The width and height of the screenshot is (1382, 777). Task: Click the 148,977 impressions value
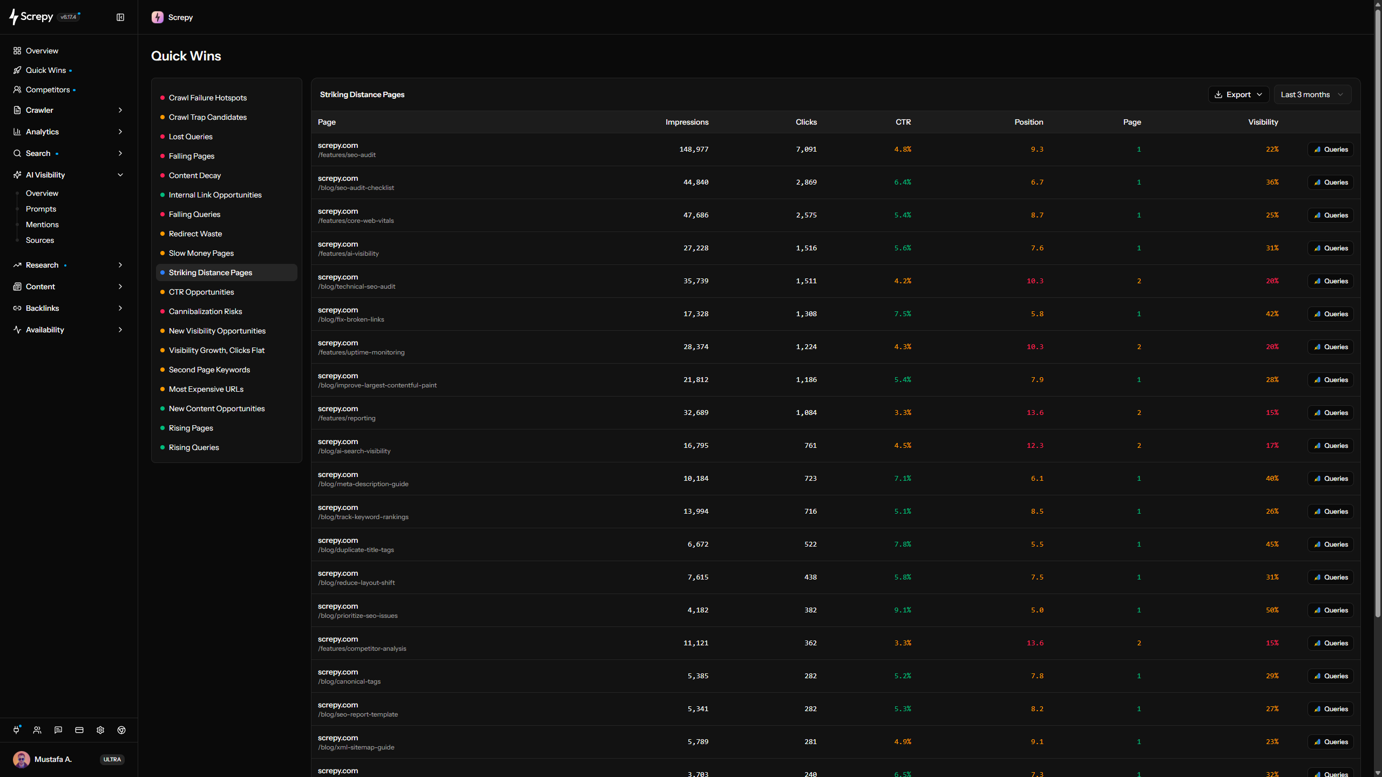(x=694, y=149)
